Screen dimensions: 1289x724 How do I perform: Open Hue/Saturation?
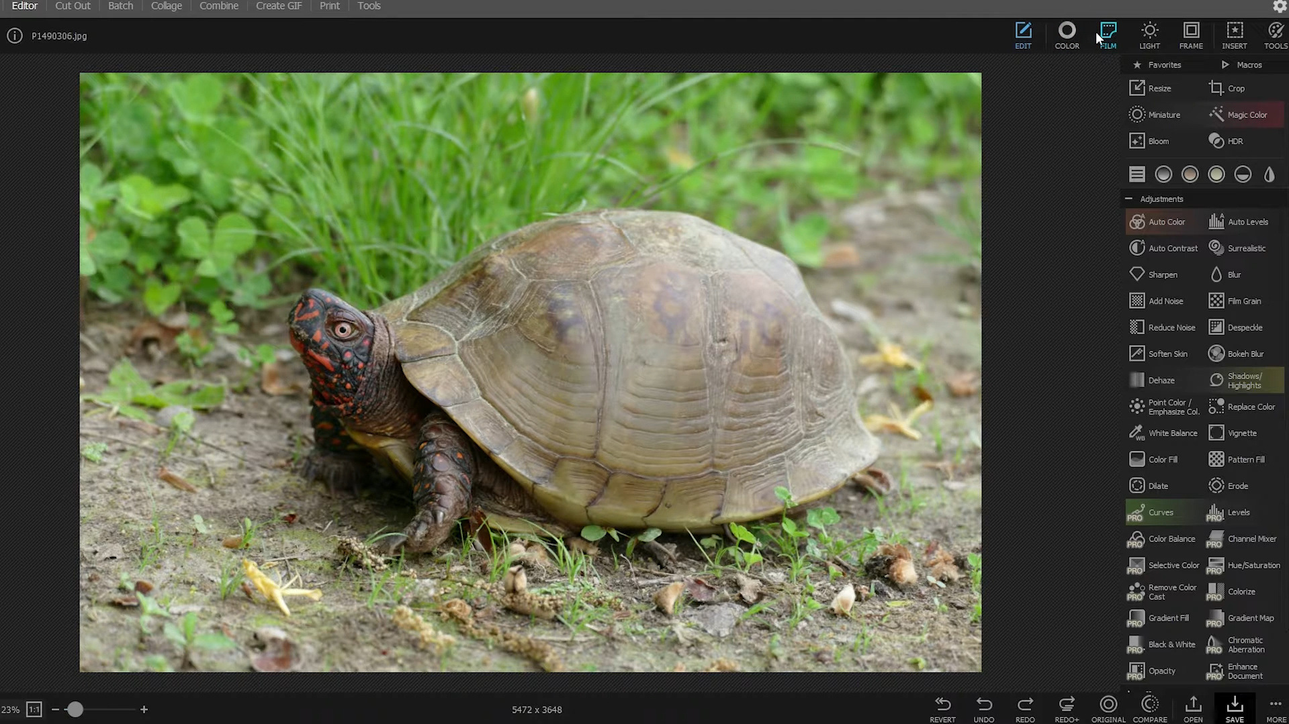[x=1244, y=565]
